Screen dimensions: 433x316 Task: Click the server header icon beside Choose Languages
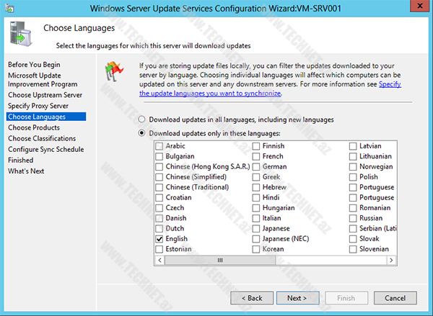point(21,34)
